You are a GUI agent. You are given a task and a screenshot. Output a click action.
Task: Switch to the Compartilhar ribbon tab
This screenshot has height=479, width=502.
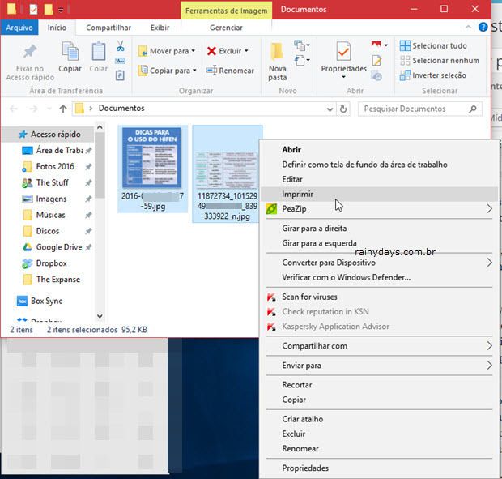point(108,28)
